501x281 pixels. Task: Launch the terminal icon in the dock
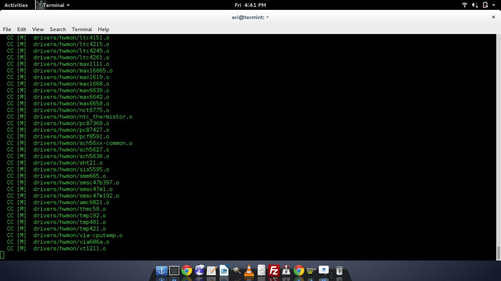174,271
